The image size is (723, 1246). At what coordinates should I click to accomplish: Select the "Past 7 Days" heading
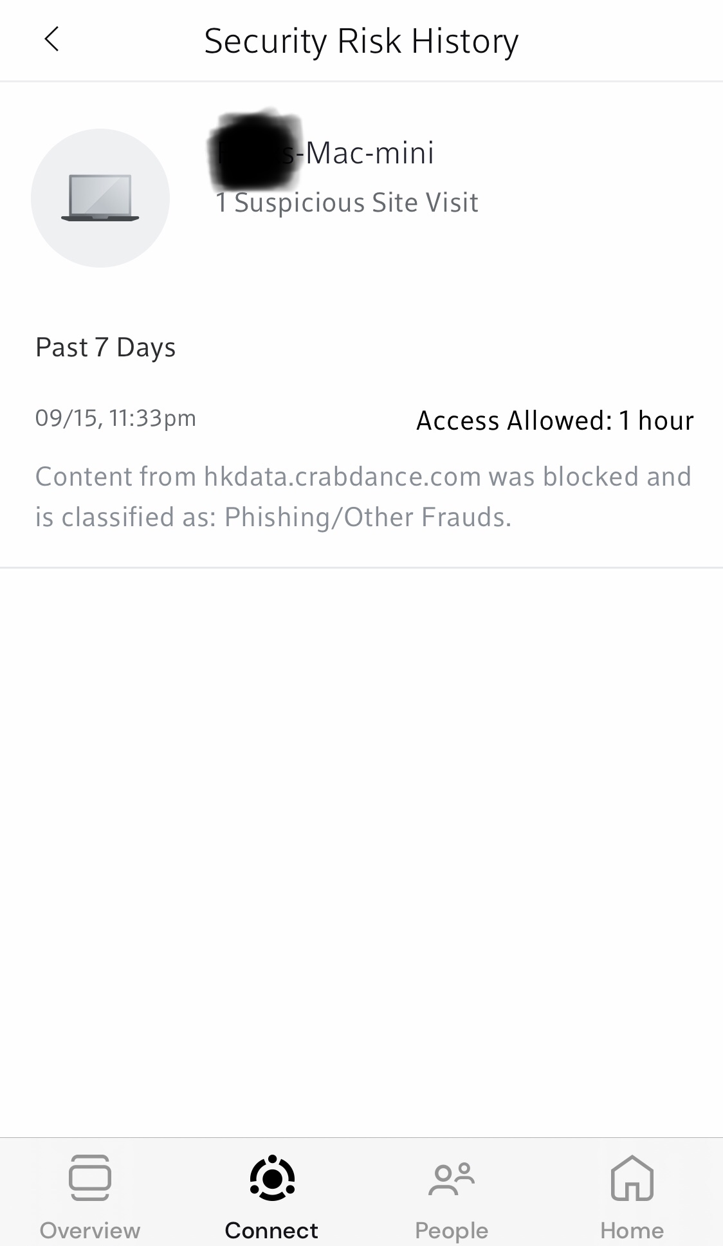click(105, 347)
